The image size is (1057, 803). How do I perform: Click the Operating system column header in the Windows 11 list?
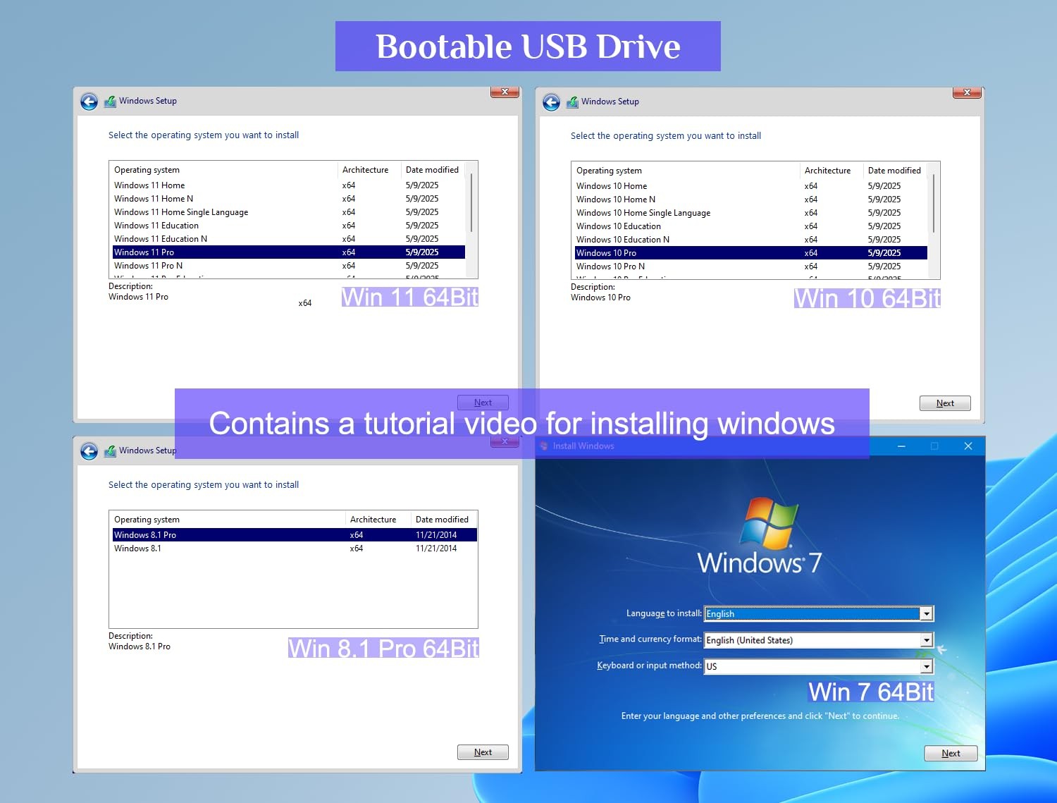point(224,170)
